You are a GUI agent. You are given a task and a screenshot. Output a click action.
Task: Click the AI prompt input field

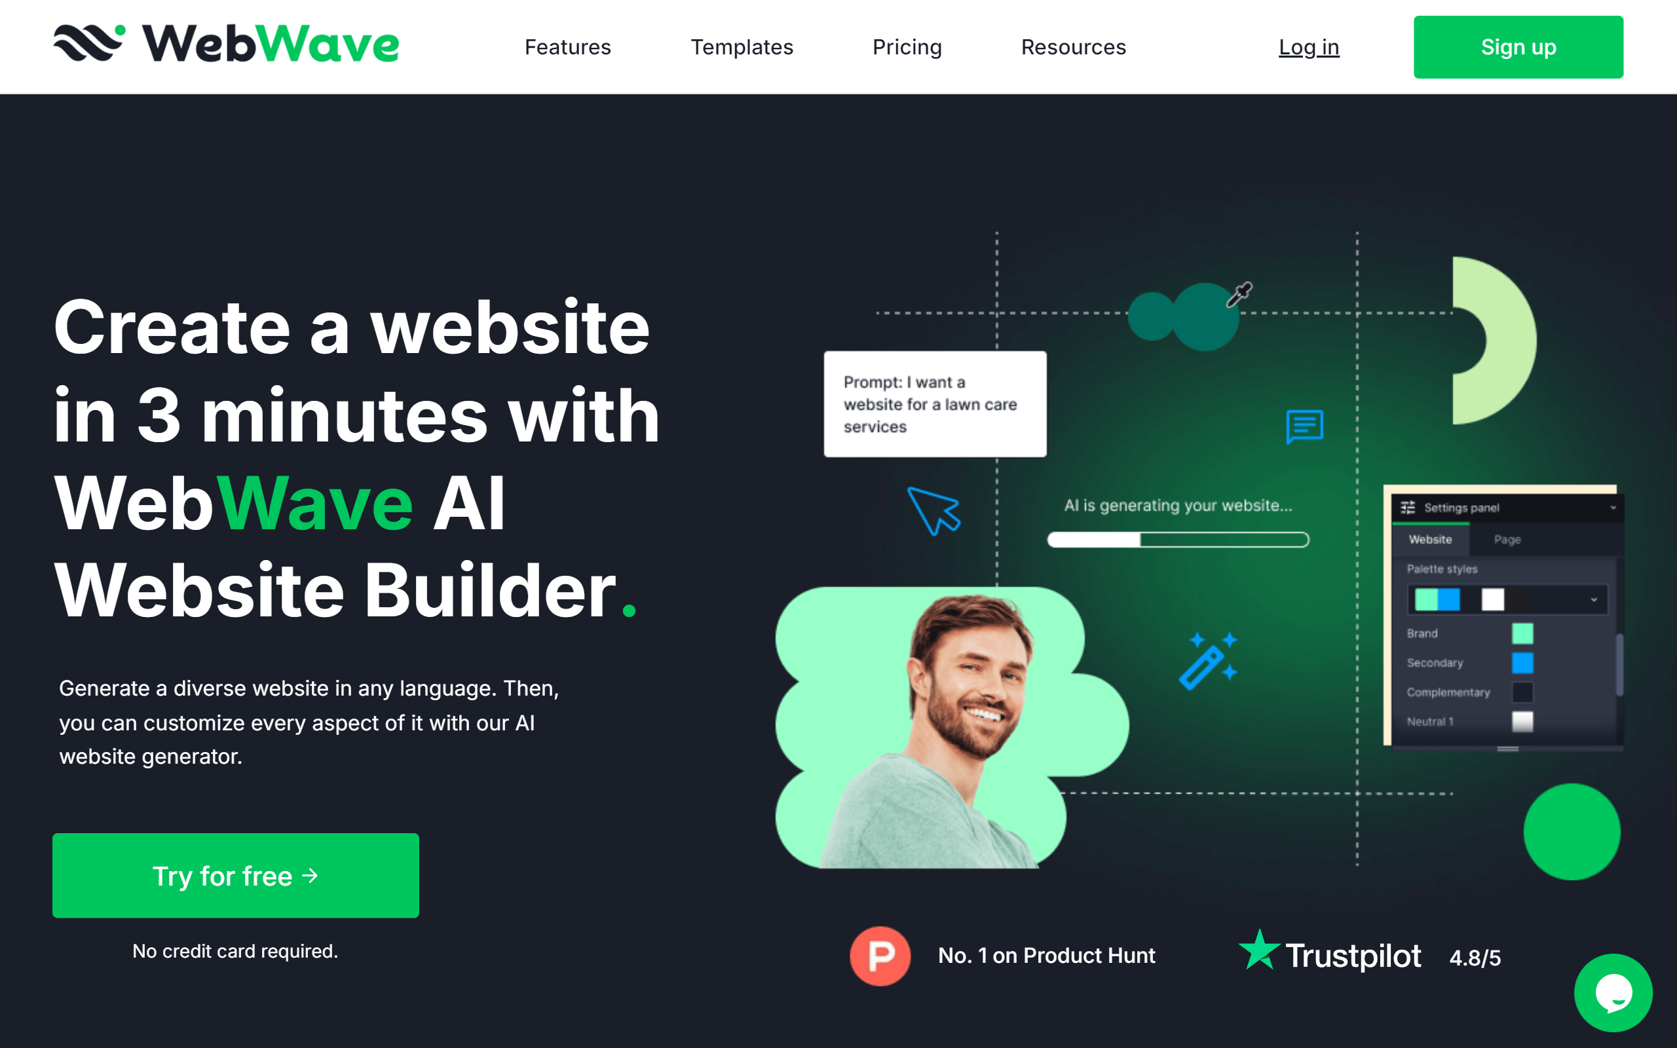(935, 403)
